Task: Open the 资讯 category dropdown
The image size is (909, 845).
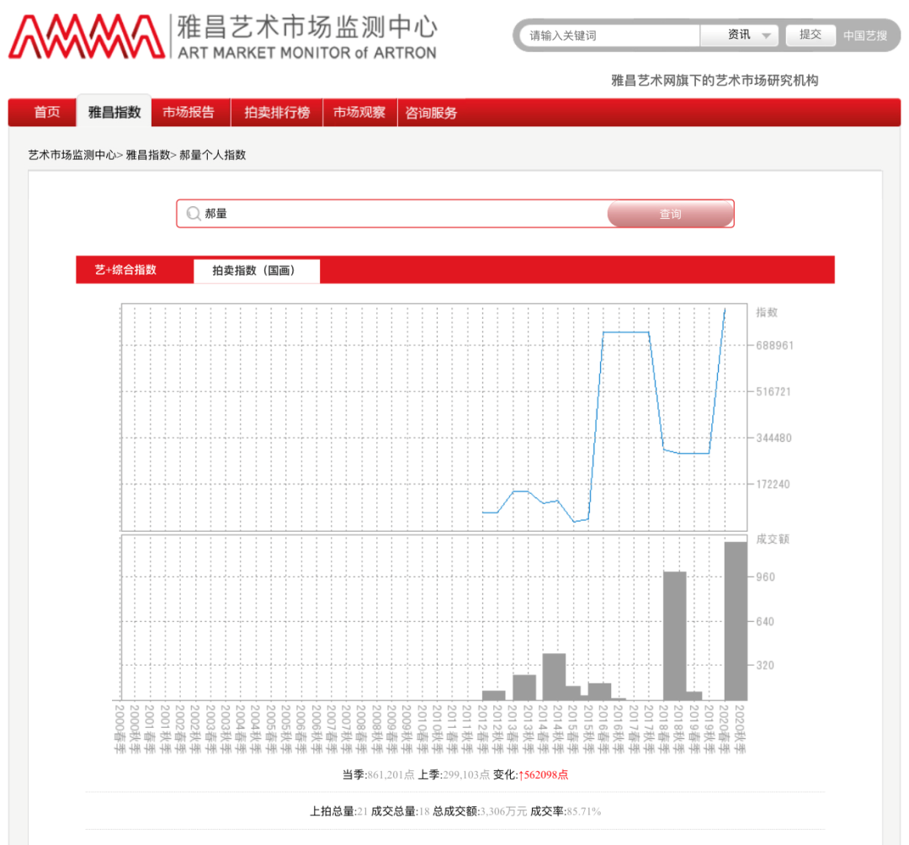Action: click(x=739, y=35)
